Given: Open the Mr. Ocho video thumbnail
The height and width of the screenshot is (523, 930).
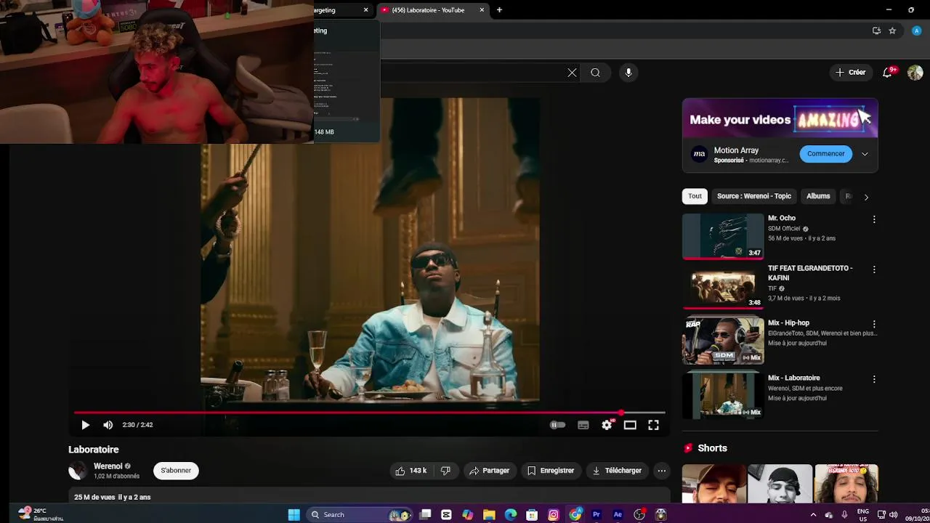Looking at the screenshot, I should tap(723, 237).
